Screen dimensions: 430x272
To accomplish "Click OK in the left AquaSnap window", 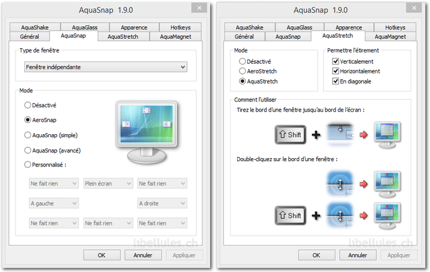I will pyautogui.click(x=102, y=255).
